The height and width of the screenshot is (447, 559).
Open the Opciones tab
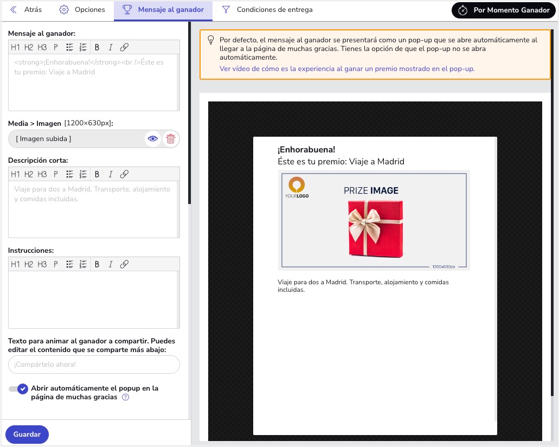click(x=82, y=10)
